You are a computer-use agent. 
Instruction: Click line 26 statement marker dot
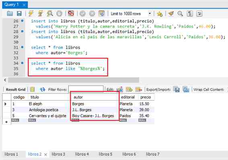pos(22,21)
